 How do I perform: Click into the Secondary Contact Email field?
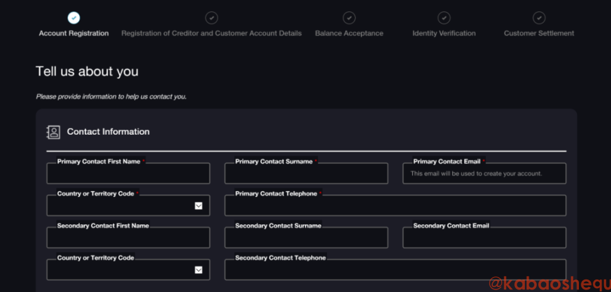pyautogui.click(x=484, y=238)
